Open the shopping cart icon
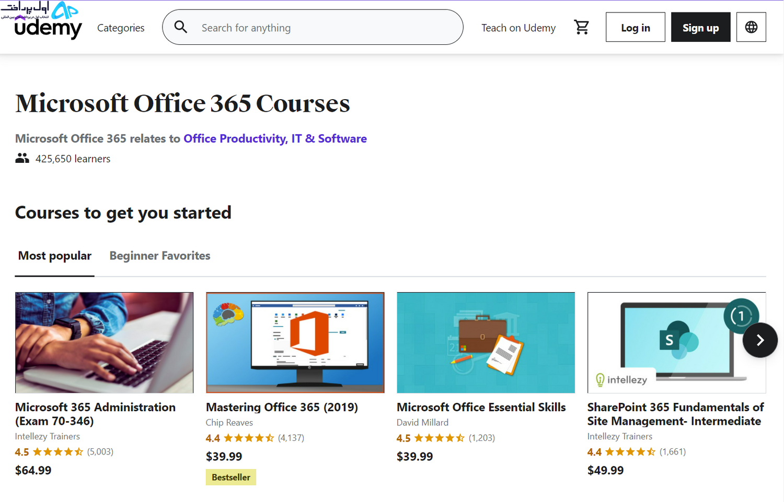This screenshot has width=784, height=502. [582, 27]
